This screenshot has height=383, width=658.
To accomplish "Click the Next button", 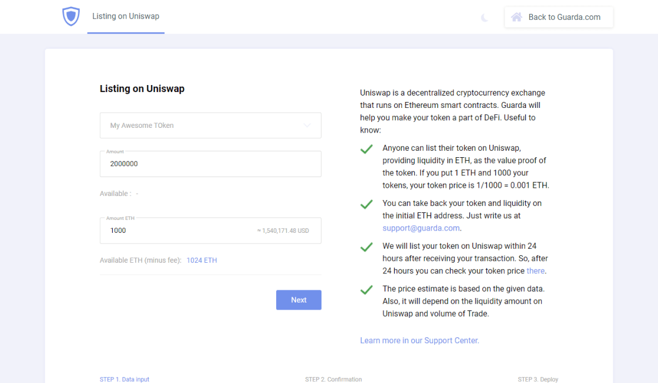I will click(299, 300).
